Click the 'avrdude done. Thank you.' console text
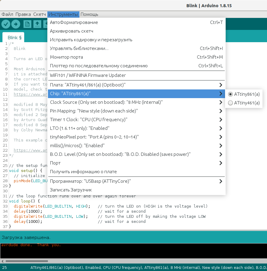 pos(31,245)
